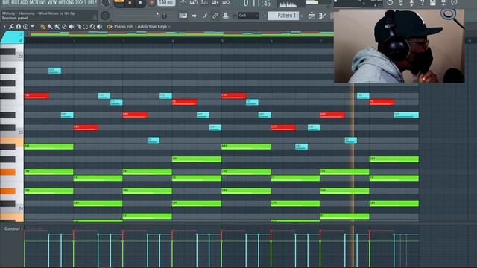Image resolution: width=477 pixels, height=268 pixels.
Task: Open the TOOLS menu
Action: pyautogui.click(x=80, y=2)
